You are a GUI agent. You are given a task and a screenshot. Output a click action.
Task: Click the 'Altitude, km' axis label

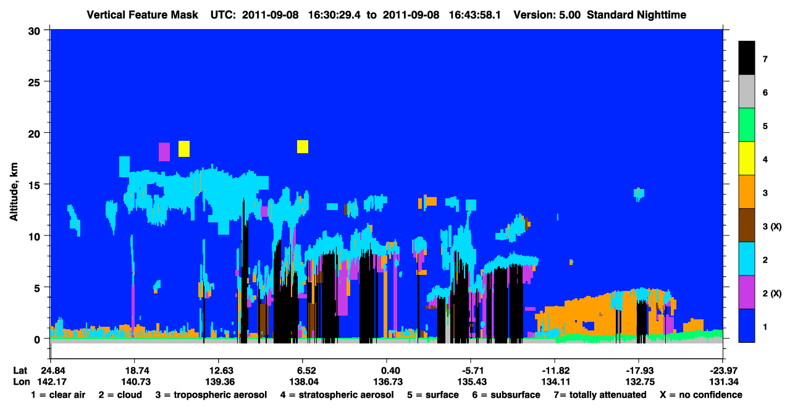click(14, 192)
